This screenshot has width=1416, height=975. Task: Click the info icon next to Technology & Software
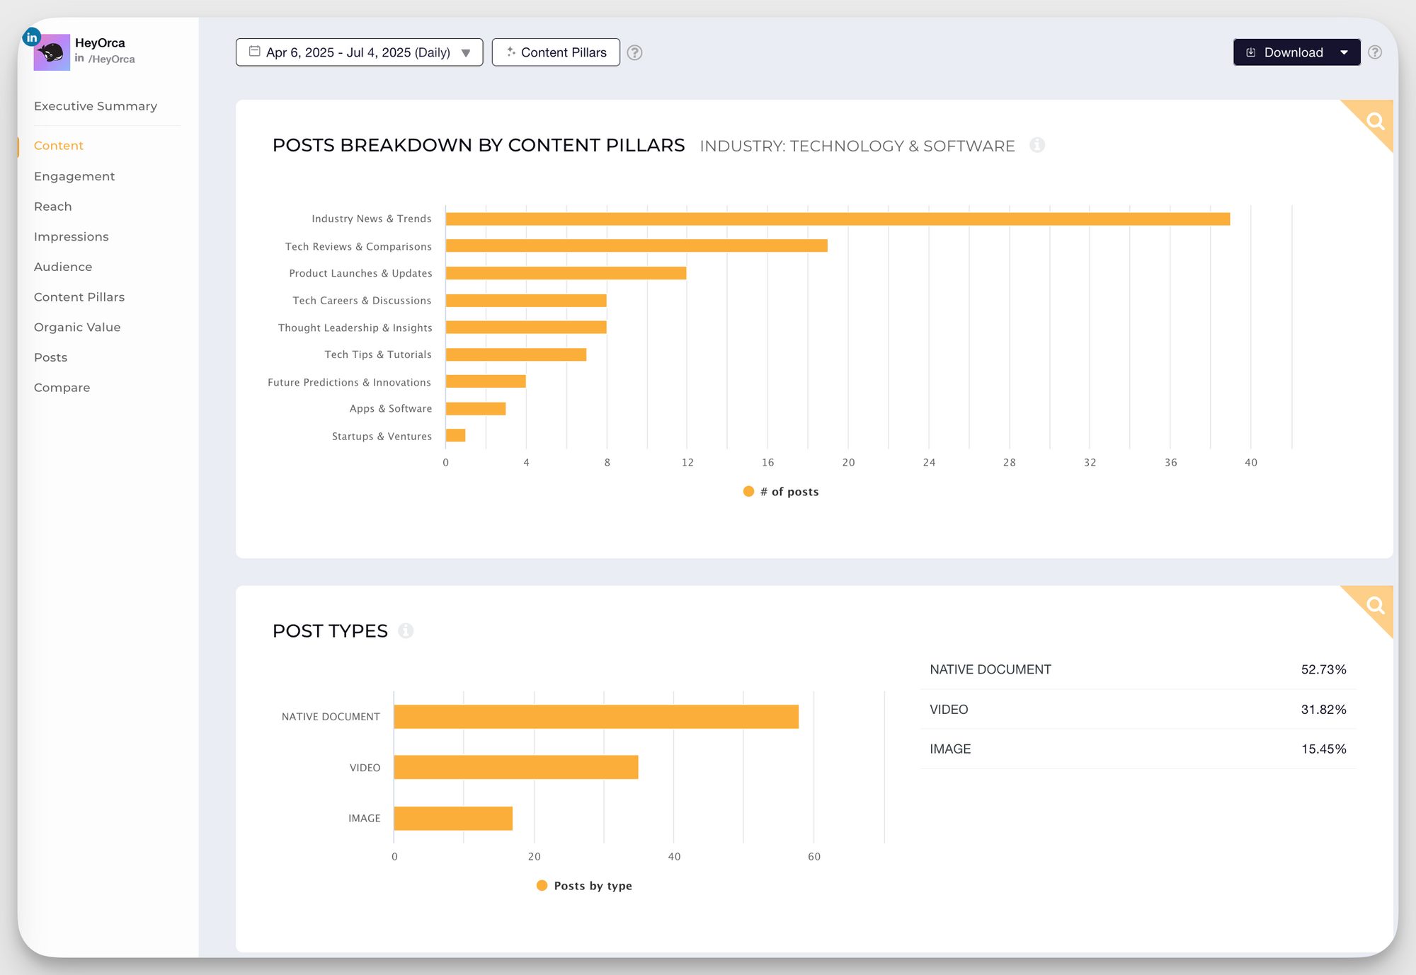pos(1038,146)
